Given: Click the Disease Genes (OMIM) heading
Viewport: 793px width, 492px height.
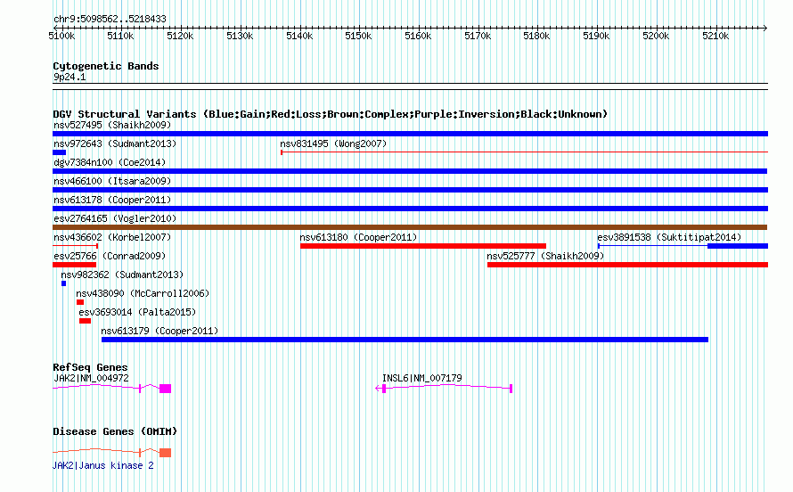Looking at the screenshot, I should [x=115, y=431].
